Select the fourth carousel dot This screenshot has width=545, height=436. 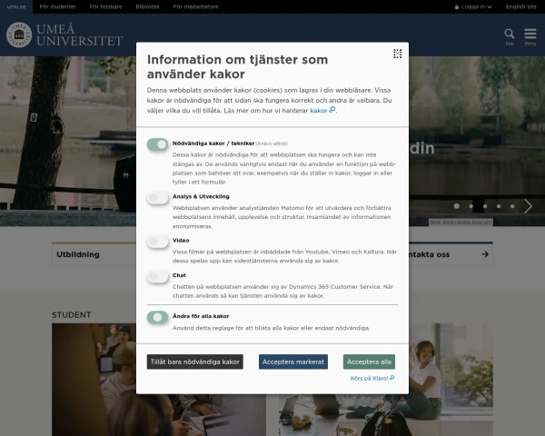(x=499, y=206)
